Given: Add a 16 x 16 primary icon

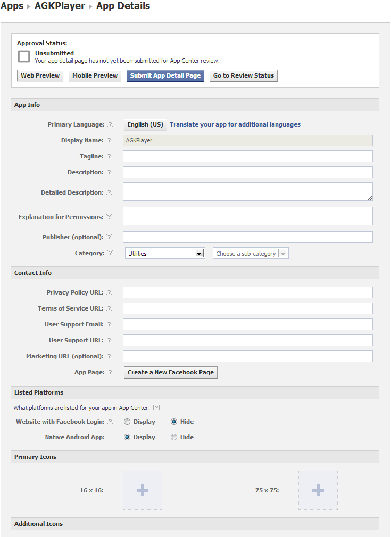Looking at the screenshot, I should tap(143, 490).
